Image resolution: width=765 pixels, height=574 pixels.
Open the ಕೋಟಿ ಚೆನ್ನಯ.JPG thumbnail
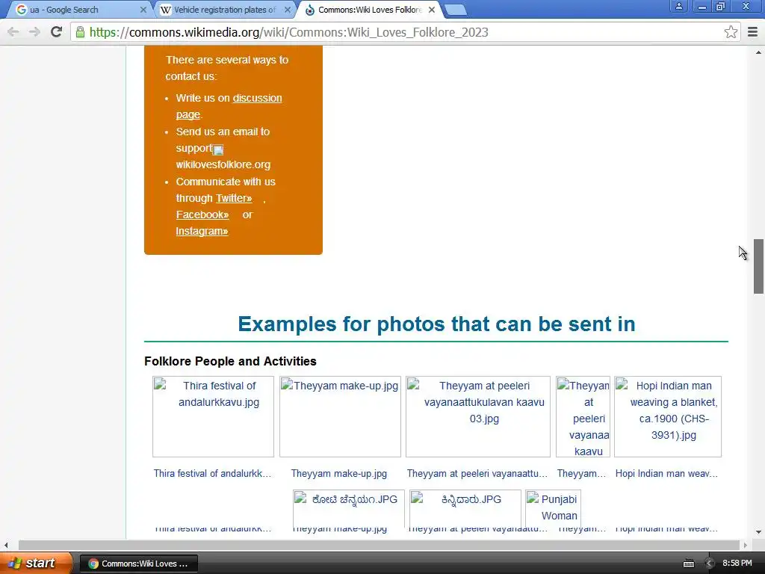point(349,507)
